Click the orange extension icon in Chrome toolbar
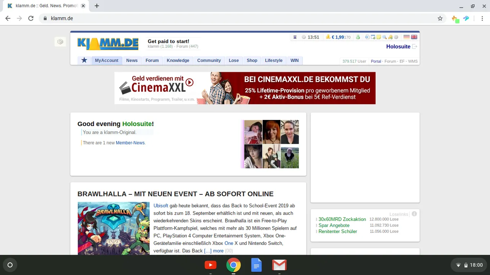Viewport: 490px width, 275px height. click(x=455, y=18)
